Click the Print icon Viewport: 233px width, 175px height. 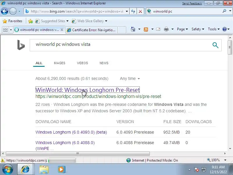click(166, 29)
